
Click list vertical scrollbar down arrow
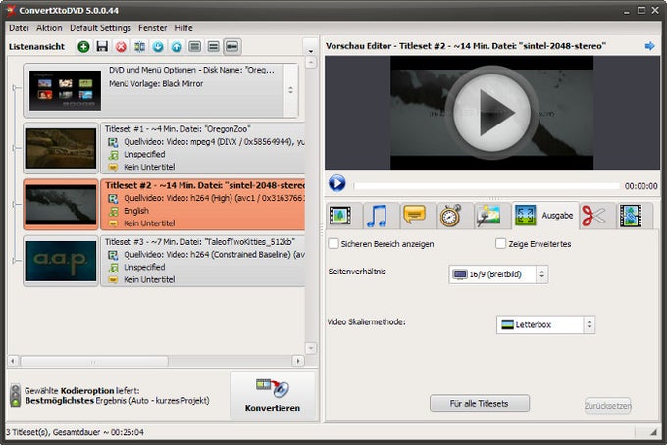(311, 348)
